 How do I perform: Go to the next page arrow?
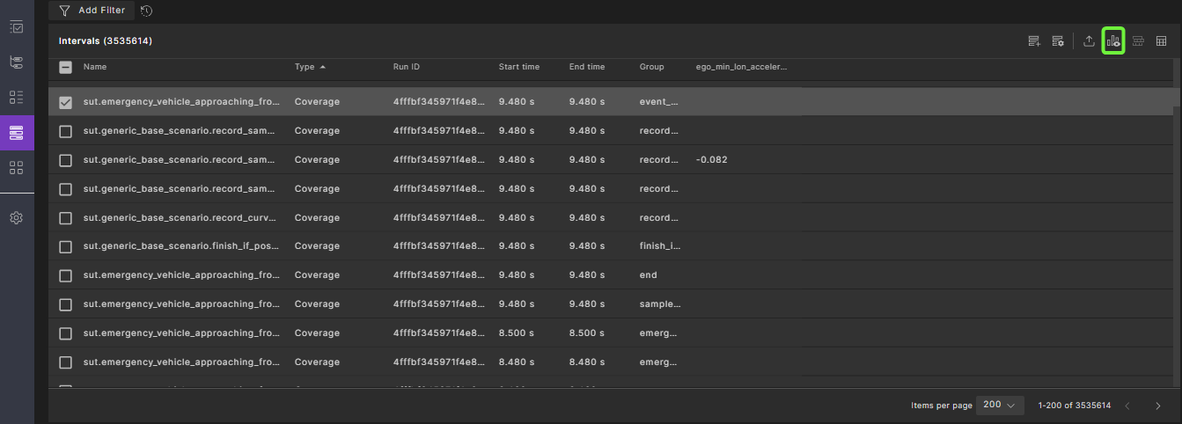tap(1157, 406)
